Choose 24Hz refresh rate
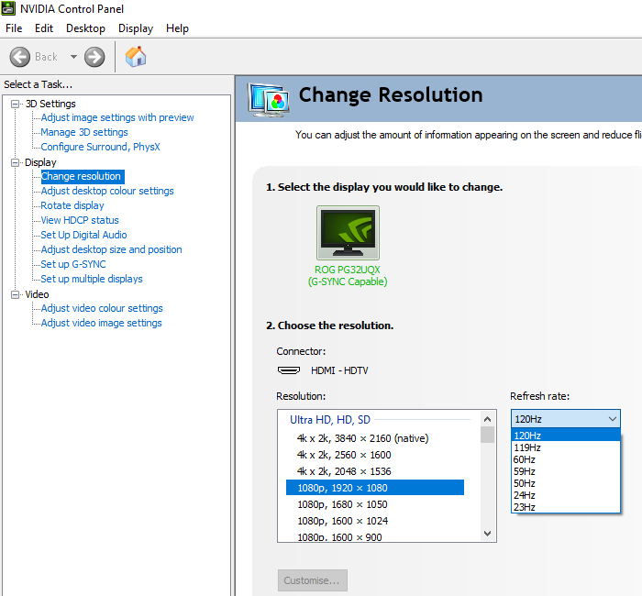The height and width of the screenshot is (596, 642). coord(566,495)
